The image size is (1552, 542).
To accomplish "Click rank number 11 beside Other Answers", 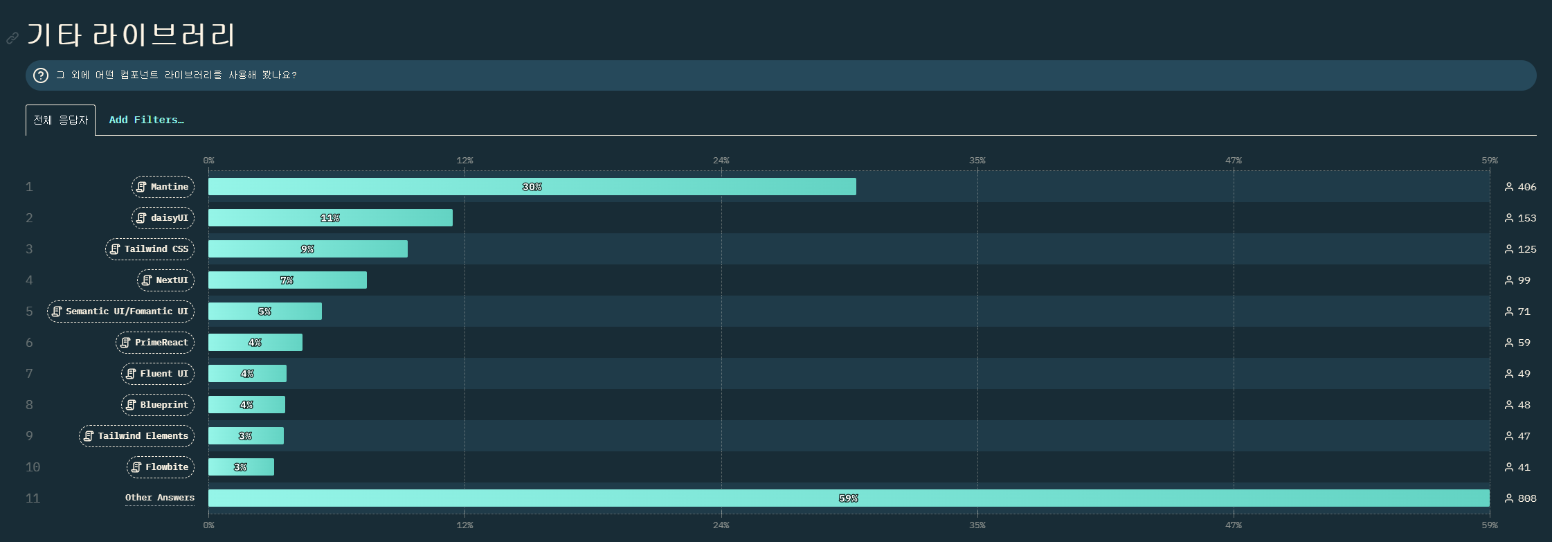I will pyautogui.click(x=33, y=498).
